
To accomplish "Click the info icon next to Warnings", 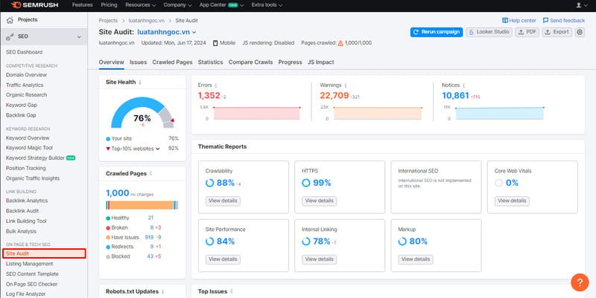I will [346, 85].
